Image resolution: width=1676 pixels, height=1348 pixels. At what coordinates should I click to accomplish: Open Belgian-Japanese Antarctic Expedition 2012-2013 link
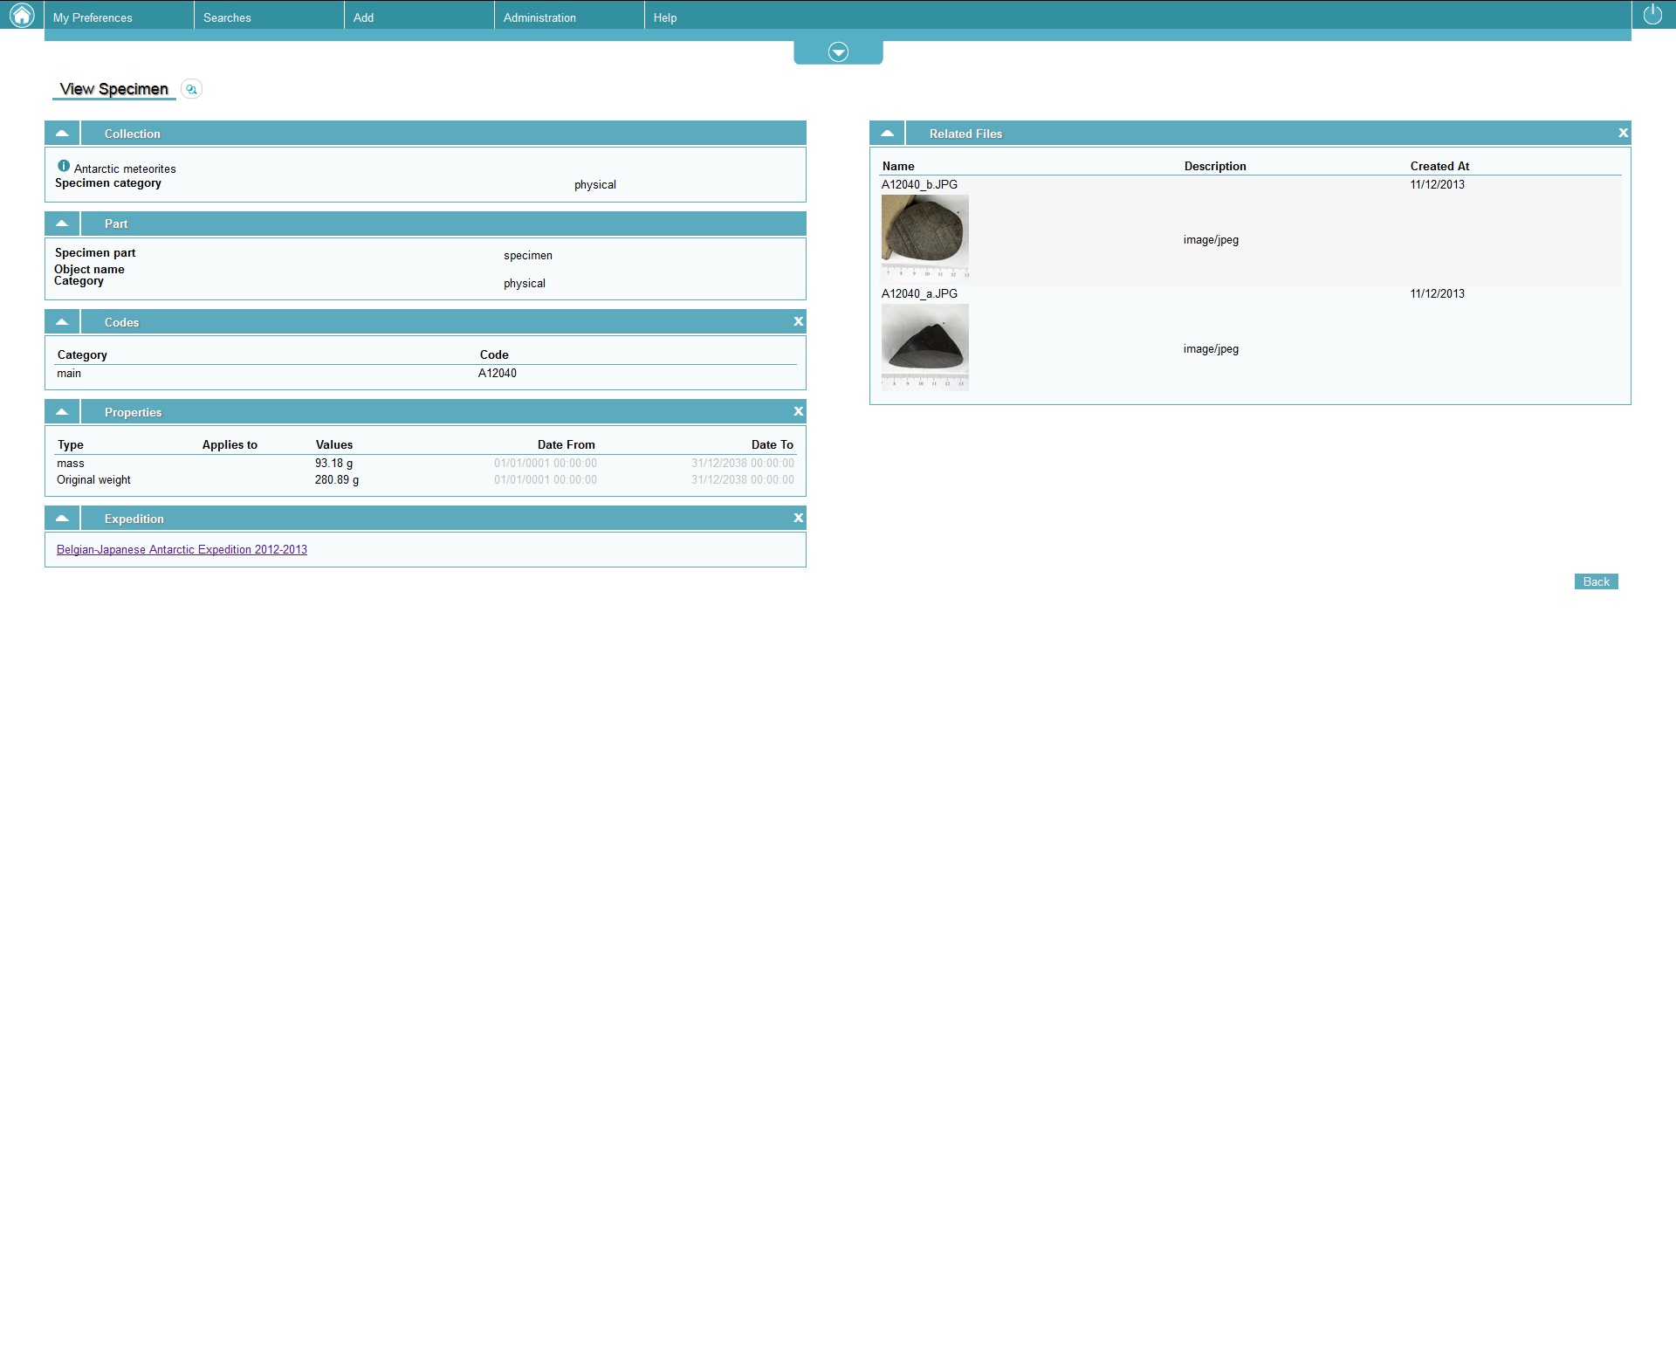click(x=182, y=550)
